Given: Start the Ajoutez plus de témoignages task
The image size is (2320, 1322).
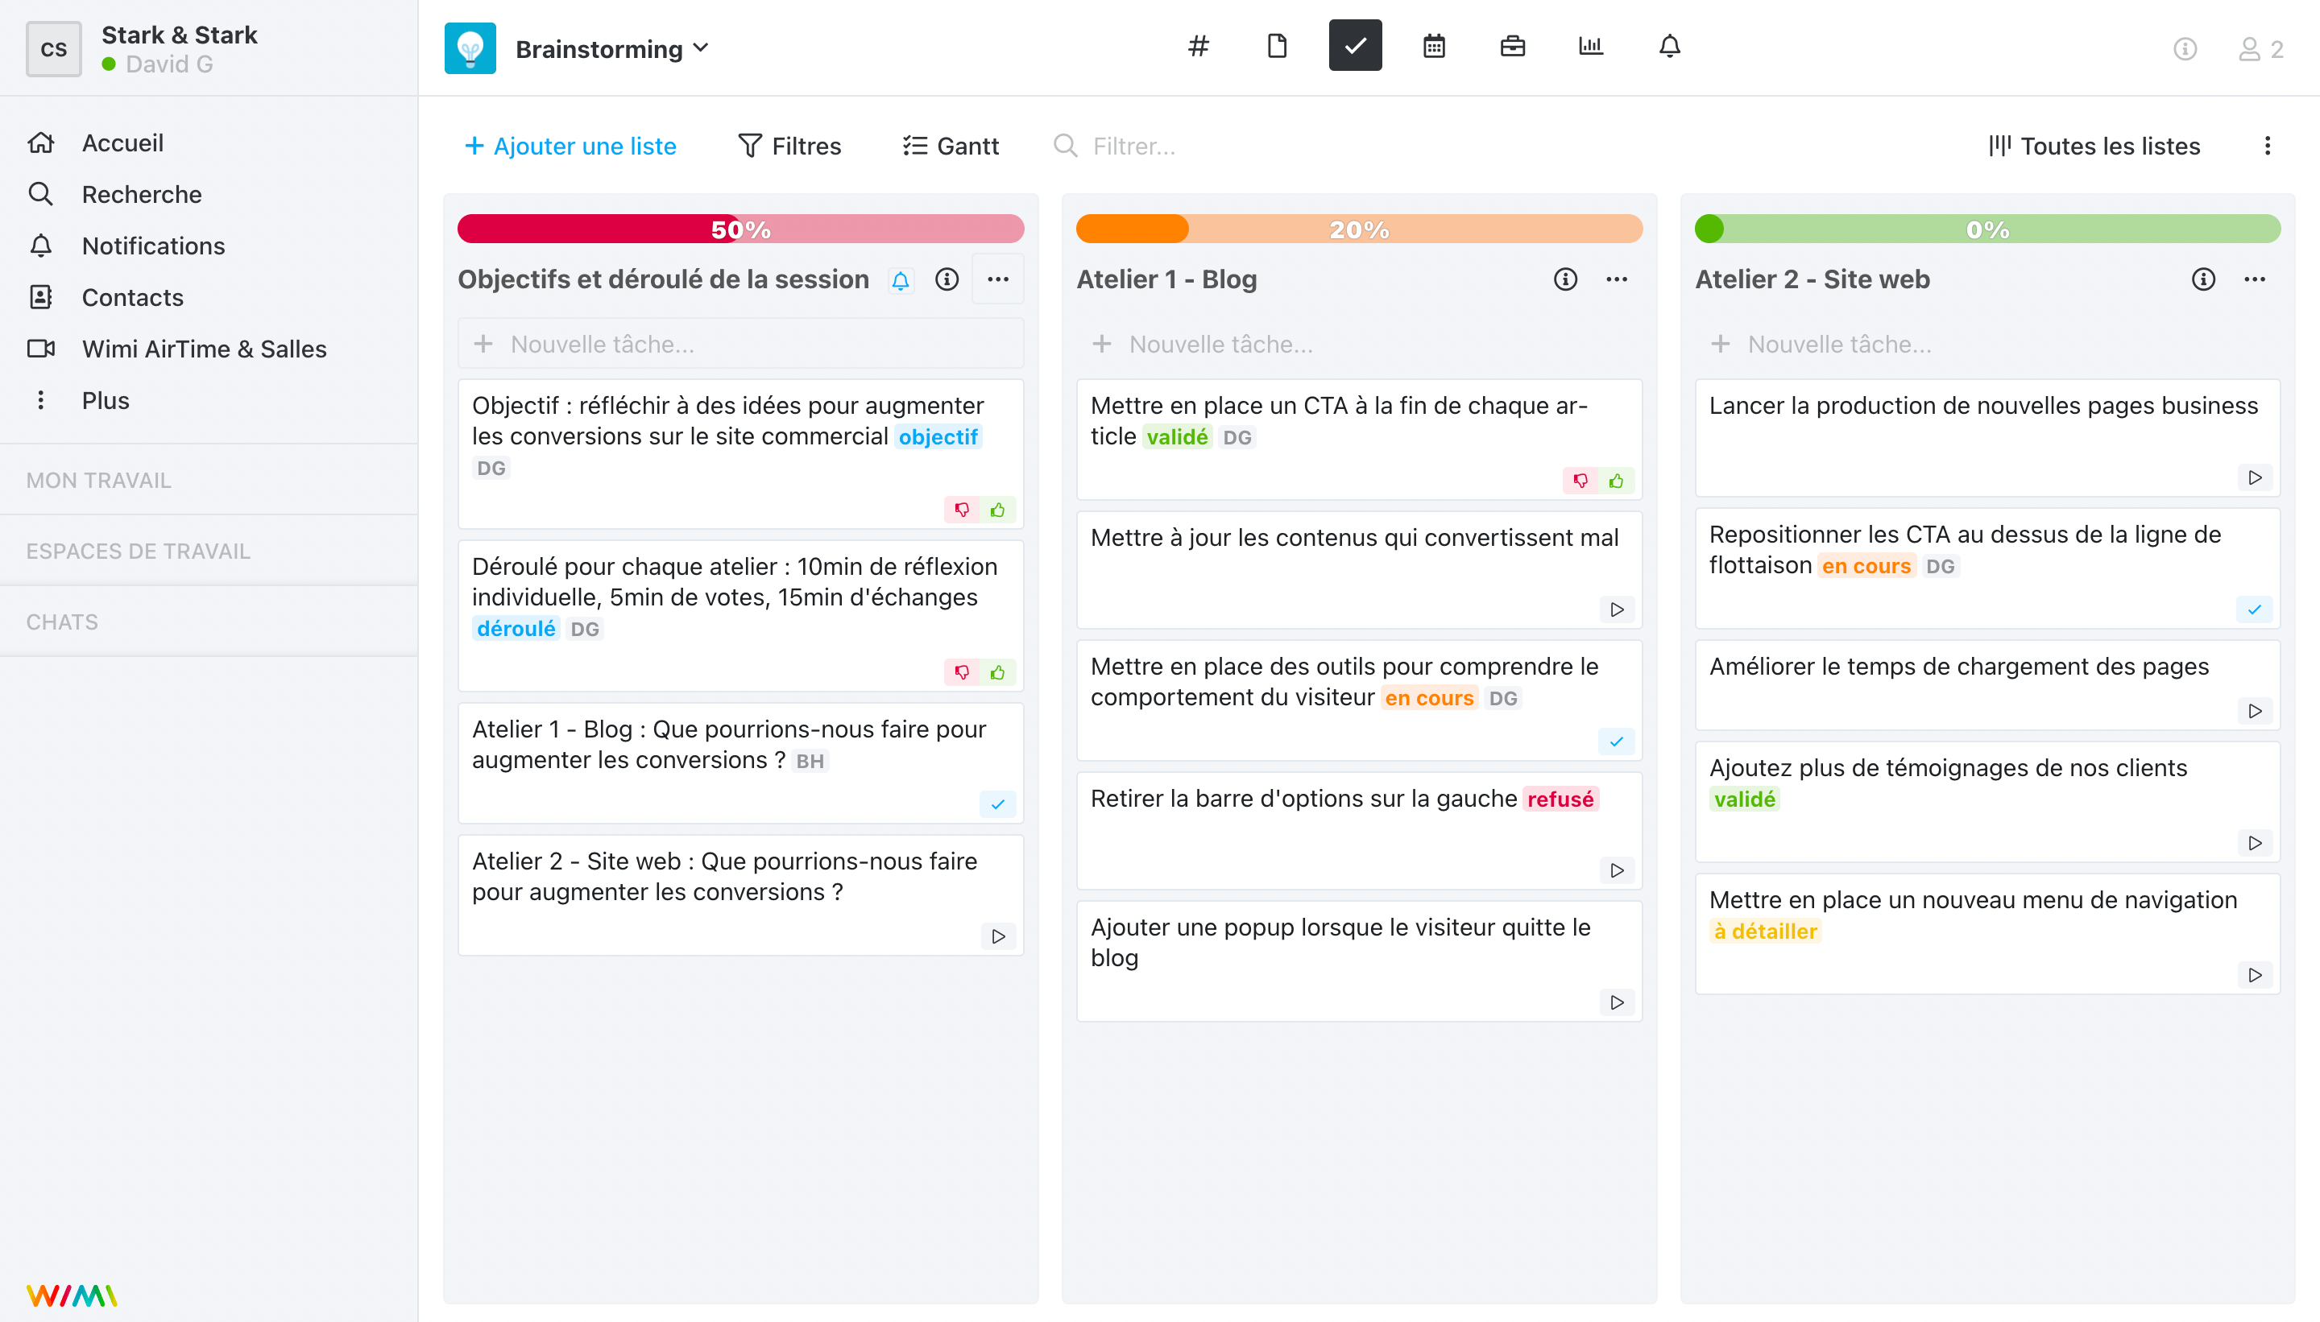Looking at the screenshot, I should tap(2255, 843).
